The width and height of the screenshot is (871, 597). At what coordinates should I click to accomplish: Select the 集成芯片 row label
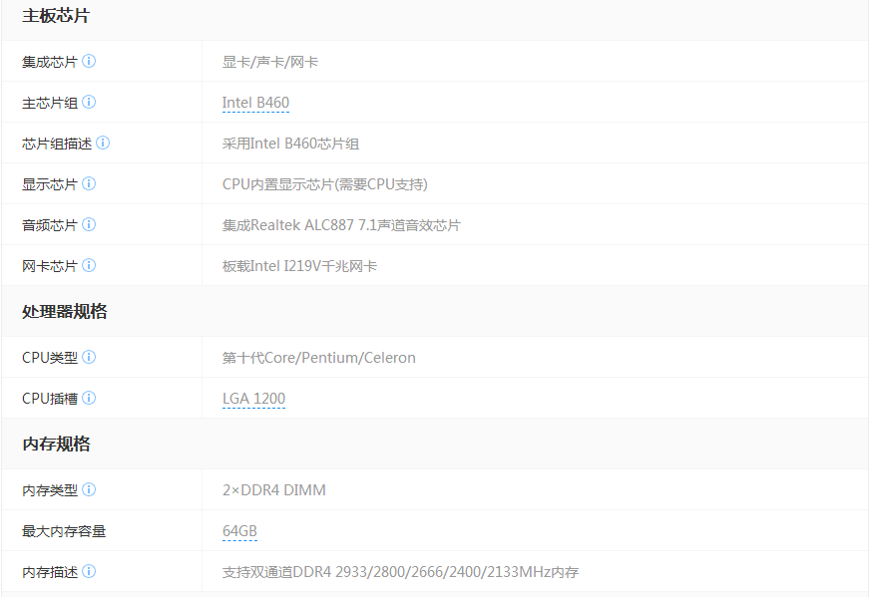tap(50, 62)
